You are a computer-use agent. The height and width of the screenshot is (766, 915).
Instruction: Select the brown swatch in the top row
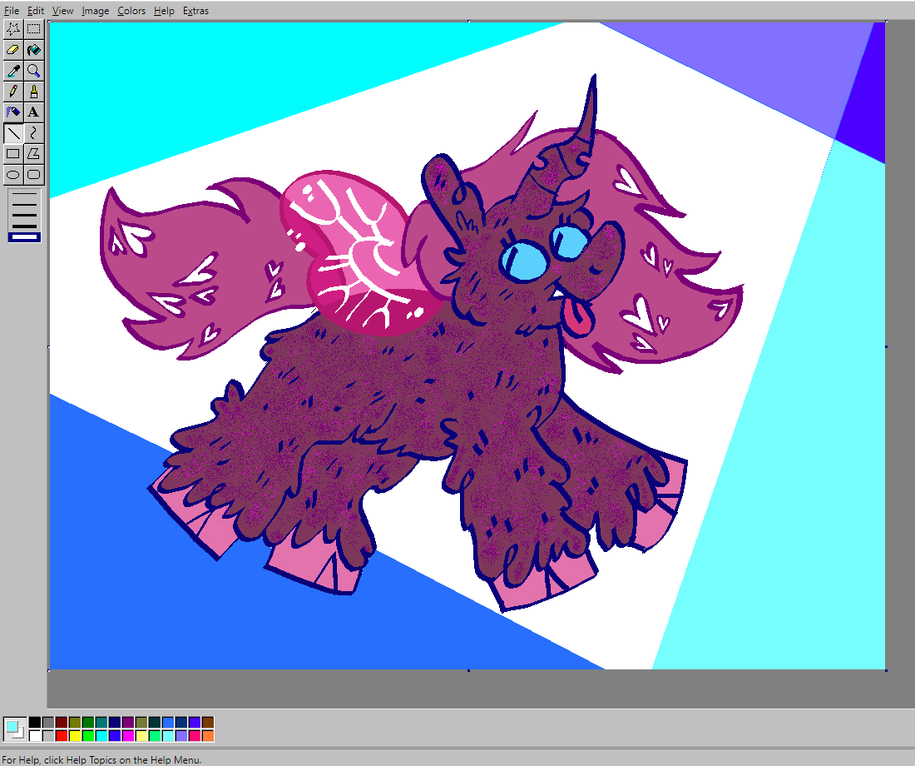click(x=208, y=723)
